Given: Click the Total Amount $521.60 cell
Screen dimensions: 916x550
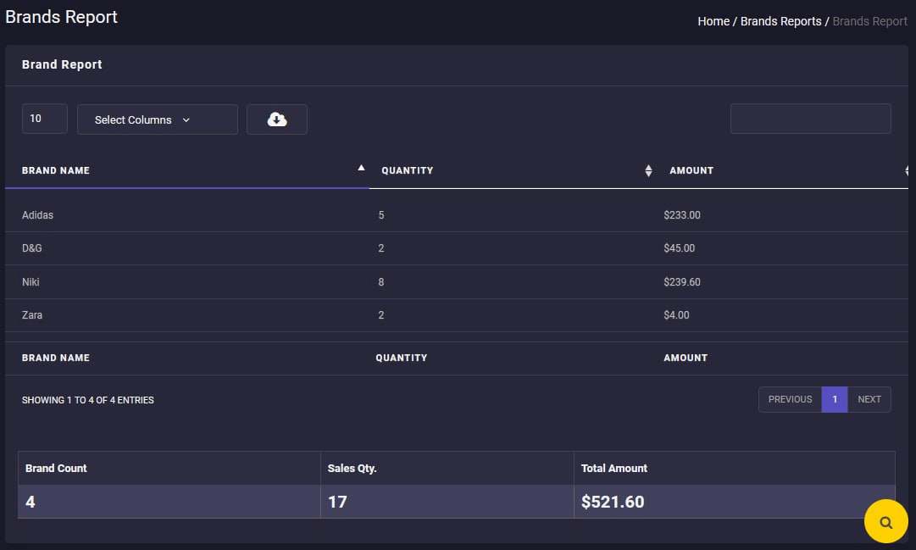Looking at the screenshot, I should coord(613,502).
